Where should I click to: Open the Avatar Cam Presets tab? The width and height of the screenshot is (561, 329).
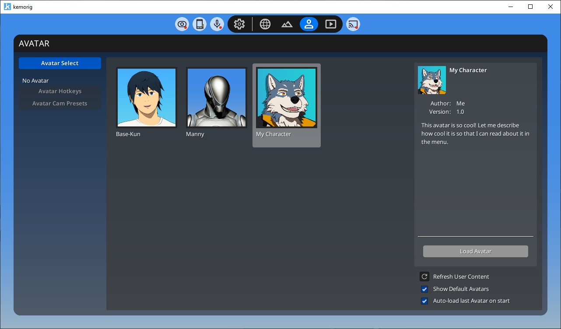click(60, 104)
